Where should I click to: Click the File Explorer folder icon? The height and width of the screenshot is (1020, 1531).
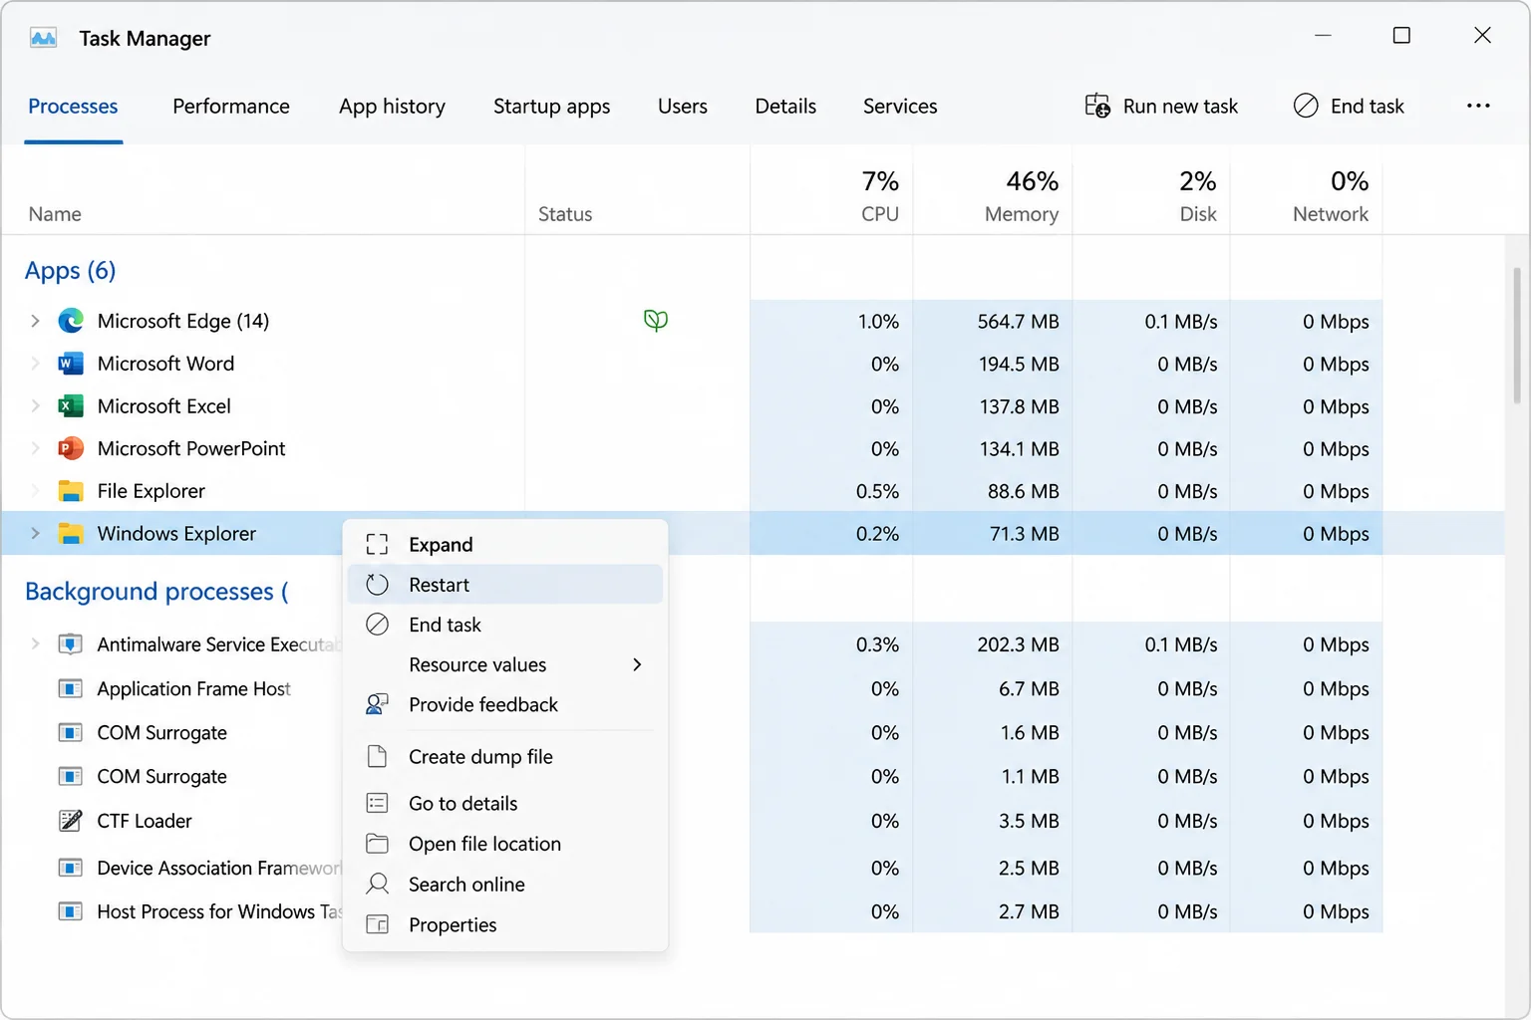[71, 491]
